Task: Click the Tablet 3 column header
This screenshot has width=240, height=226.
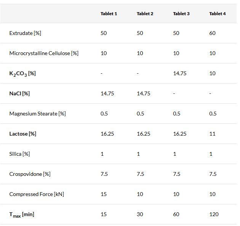Action: click(181, 14)
